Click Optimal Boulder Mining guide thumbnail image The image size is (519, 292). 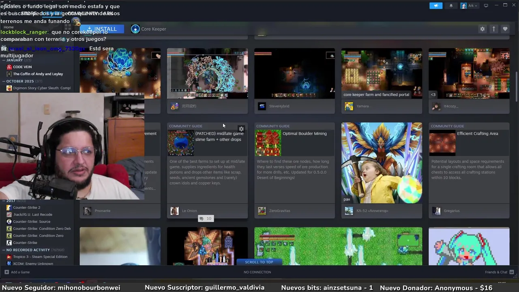(x=268, y=143)
